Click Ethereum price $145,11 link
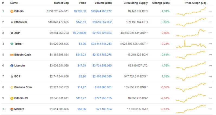The height and width of the screenshot is (115, 216). click(x=81, y=22)
